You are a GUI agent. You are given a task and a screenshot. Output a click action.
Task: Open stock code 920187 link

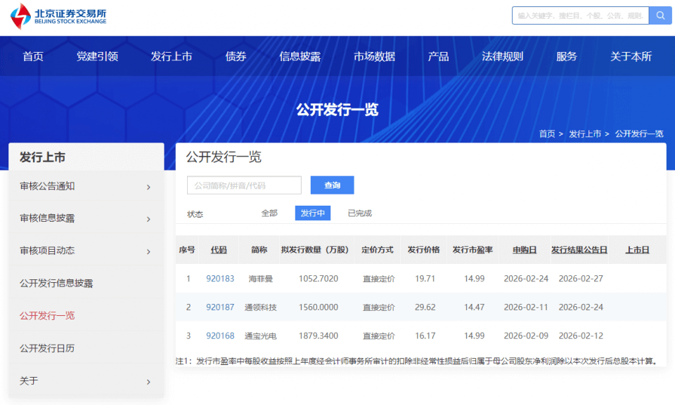coord(220,307)
